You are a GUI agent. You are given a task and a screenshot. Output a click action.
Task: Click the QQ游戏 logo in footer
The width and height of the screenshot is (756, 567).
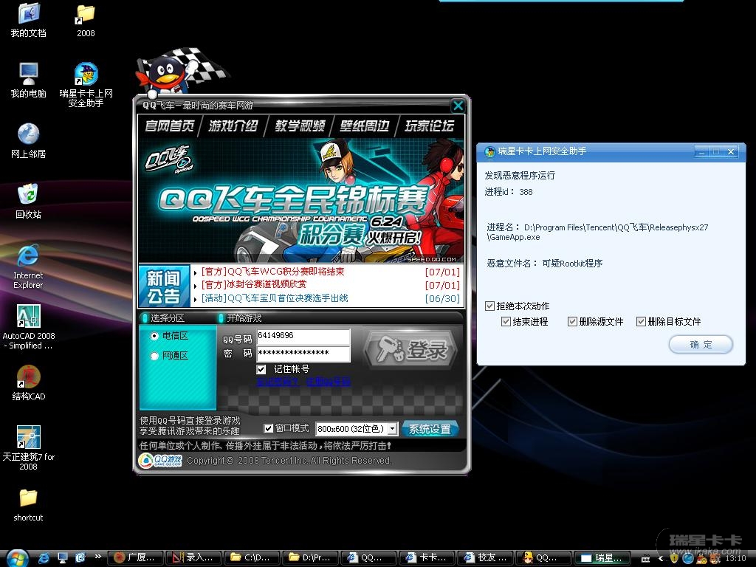click(160, 461)
